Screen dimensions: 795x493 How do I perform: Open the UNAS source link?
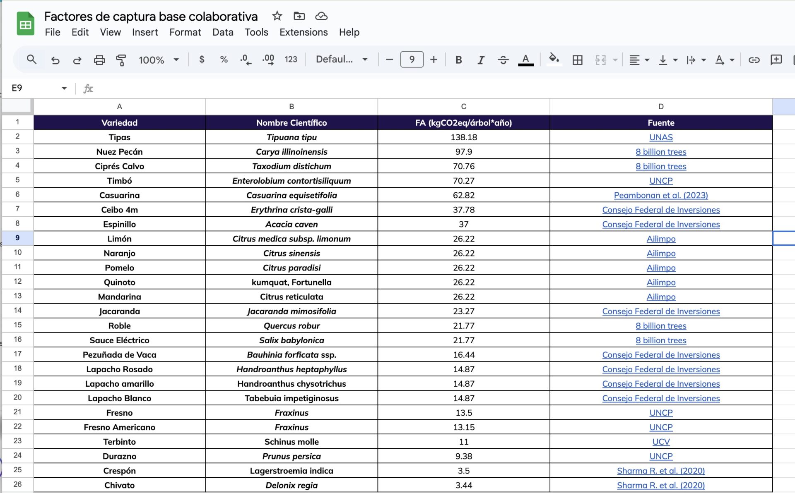(661, 137)
